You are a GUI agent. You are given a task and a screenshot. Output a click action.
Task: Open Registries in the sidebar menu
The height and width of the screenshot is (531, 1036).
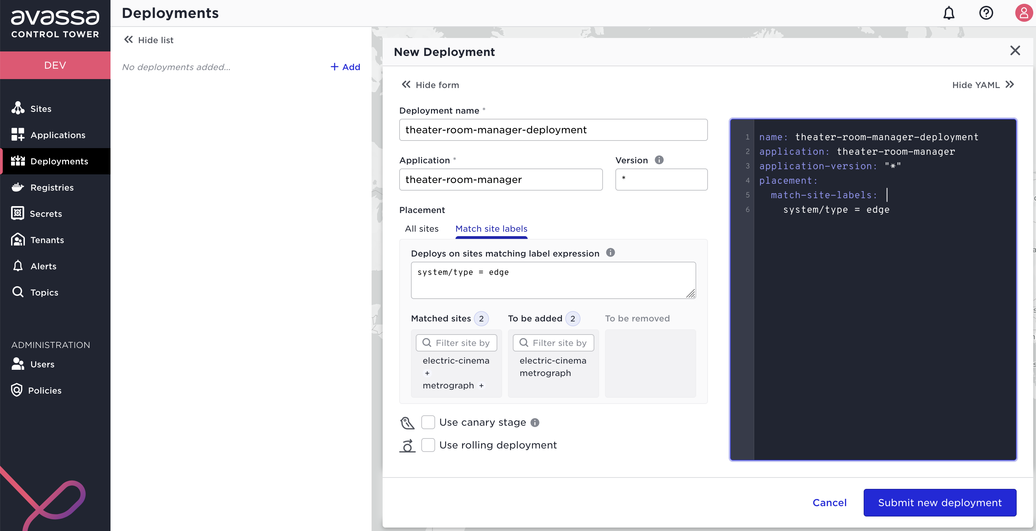[55, 187]
